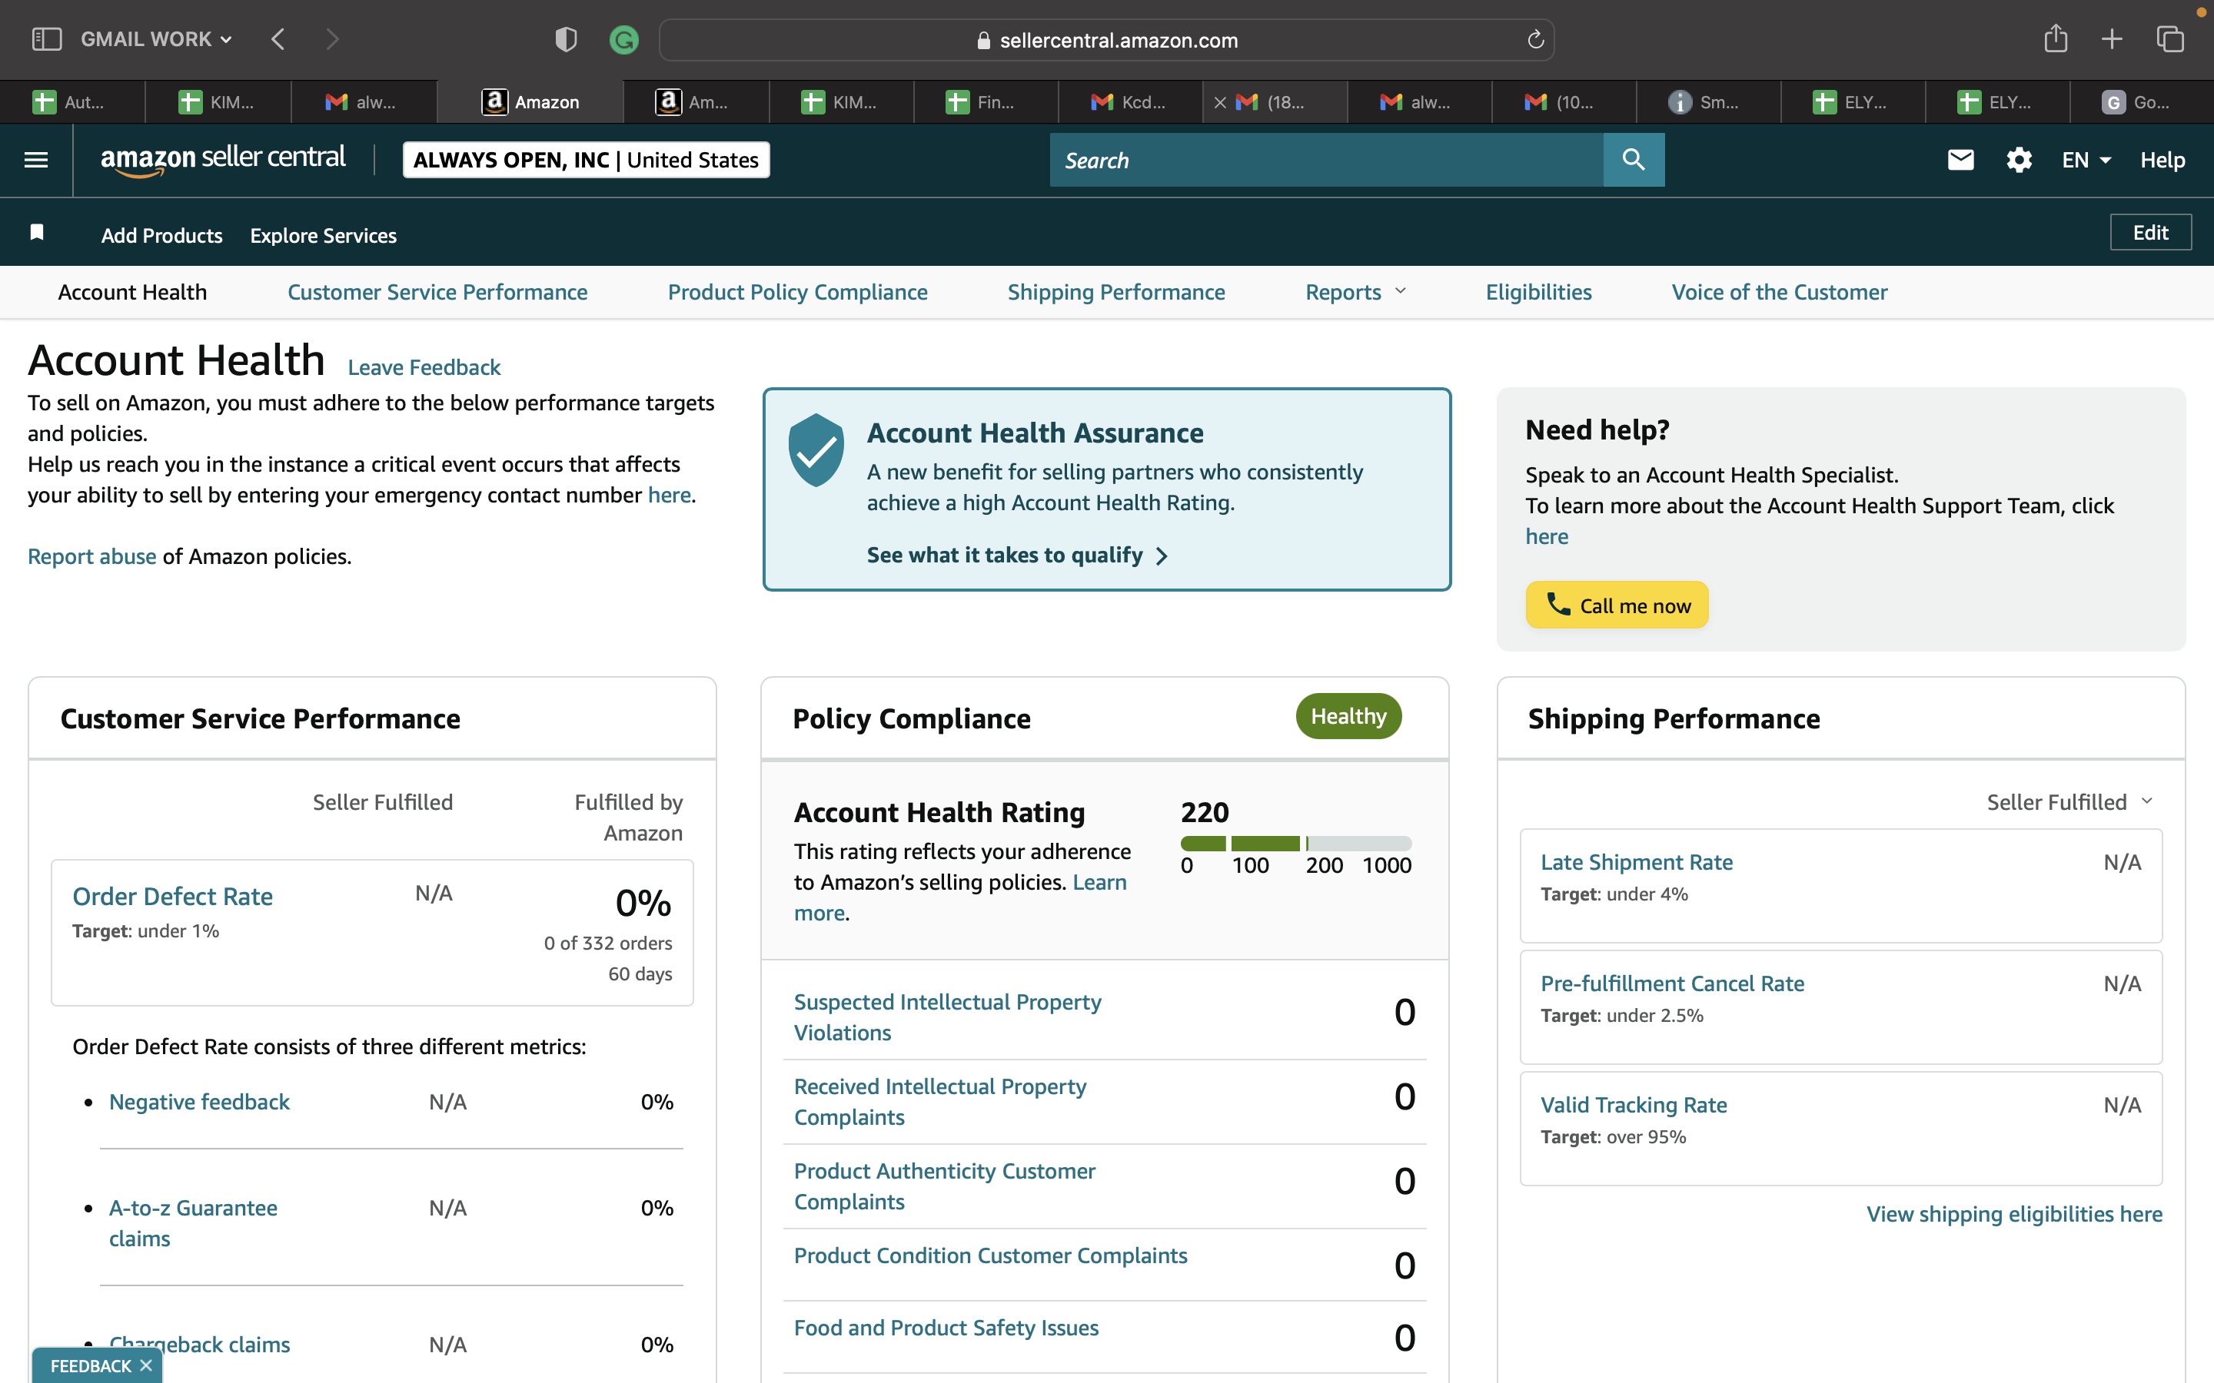This screenshot has width=2214, height=1383.
Task: Open the Late Shipment Rate link
Action: pos(1637,863)
